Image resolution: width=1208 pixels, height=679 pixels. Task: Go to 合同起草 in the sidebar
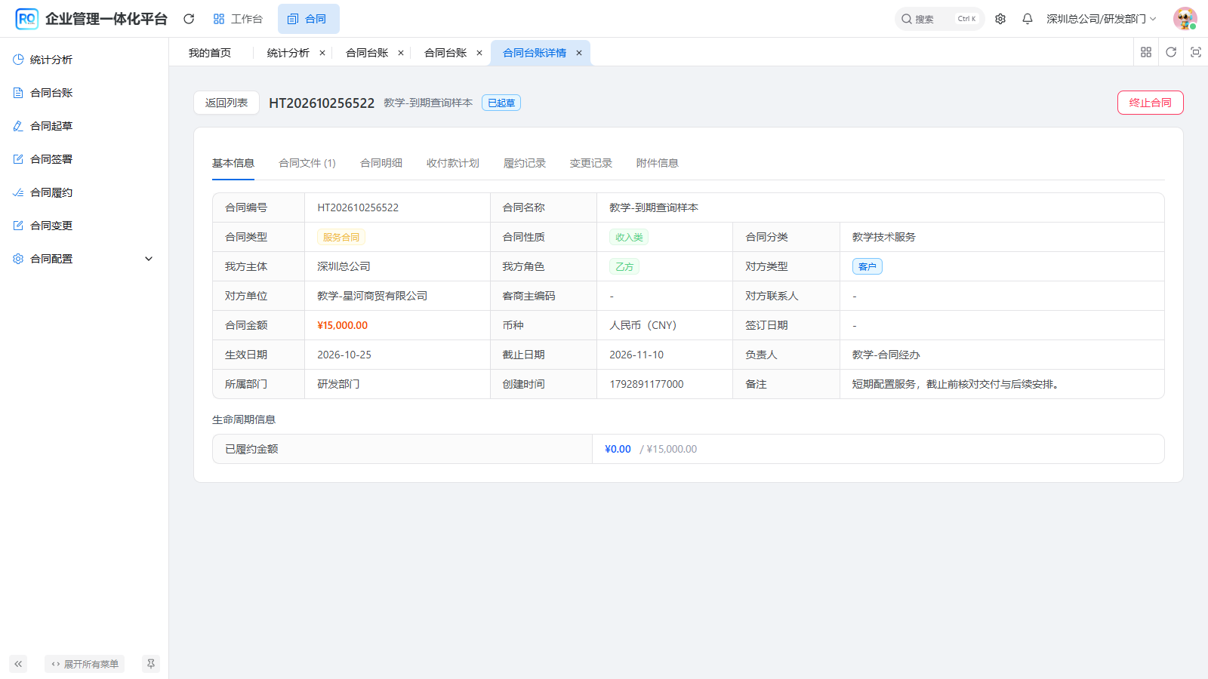(84, 126)
